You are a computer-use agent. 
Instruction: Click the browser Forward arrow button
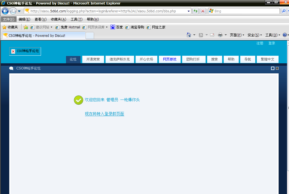13,11
